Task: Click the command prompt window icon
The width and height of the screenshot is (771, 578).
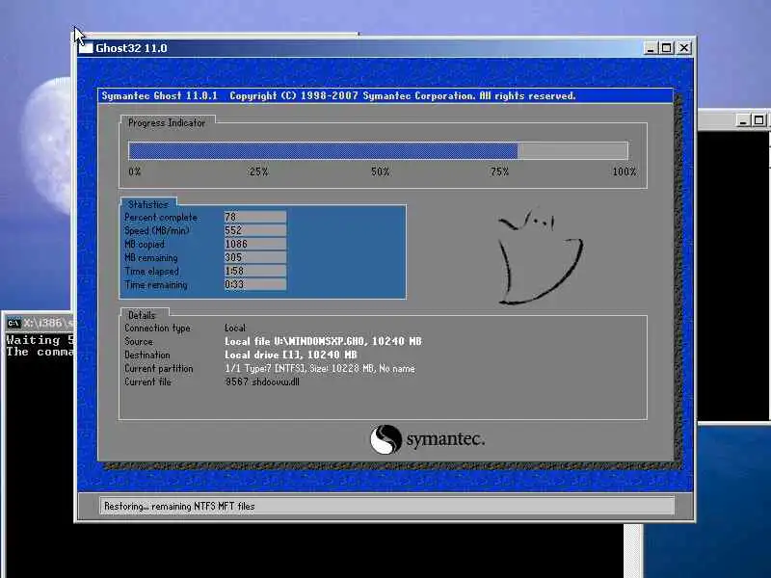Action: coord(13,323)
